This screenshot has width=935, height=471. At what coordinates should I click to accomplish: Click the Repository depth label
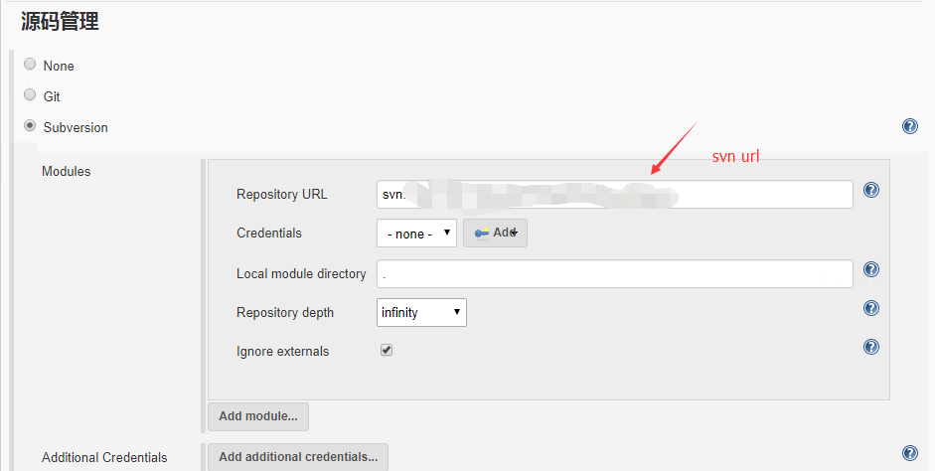285,312
